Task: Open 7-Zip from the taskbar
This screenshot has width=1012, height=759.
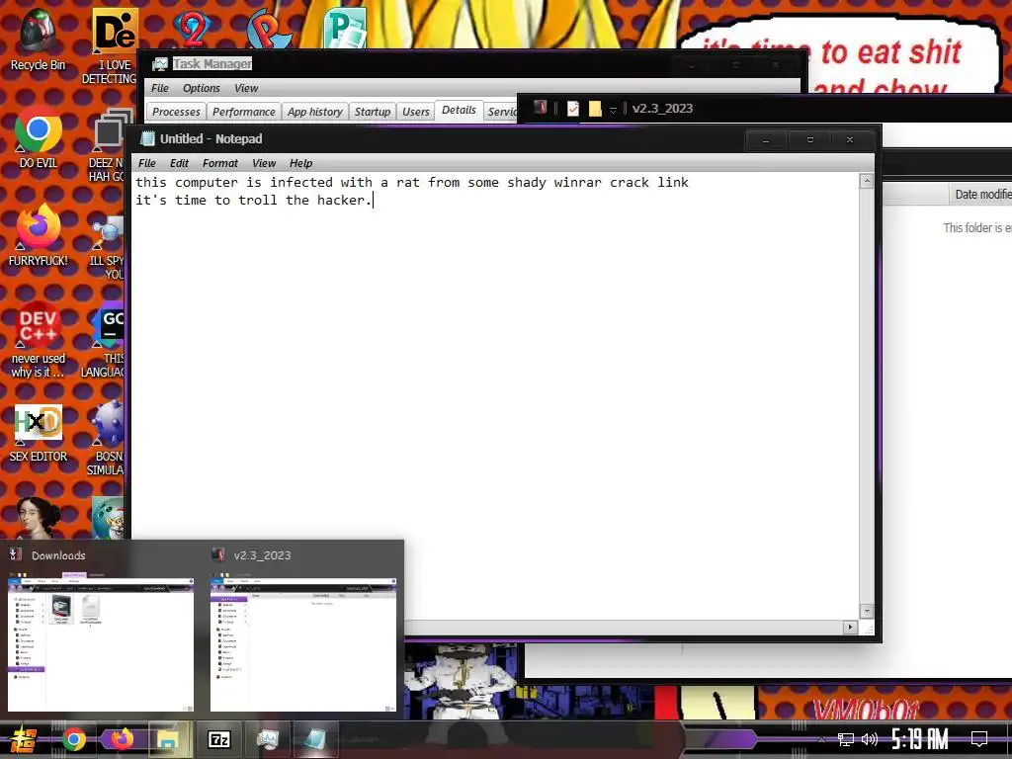Action: (x=219, y=739)
